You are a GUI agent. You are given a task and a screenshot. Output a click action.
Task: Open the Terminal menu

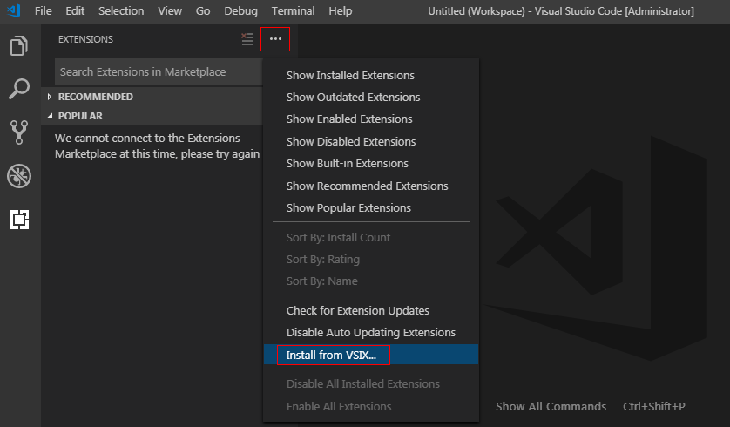(x=293, y=10)
